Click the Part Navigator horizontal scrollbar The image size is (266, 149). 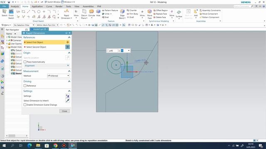point(17,136)
